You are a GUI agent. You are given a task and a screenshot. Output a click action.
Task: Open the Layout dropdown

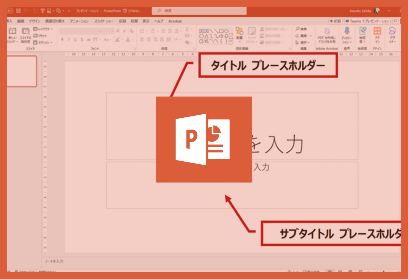click(x=44, y=29)
